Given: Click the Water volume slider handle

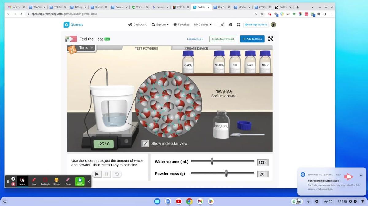Looking at the screenshot, I should point(212,161).
